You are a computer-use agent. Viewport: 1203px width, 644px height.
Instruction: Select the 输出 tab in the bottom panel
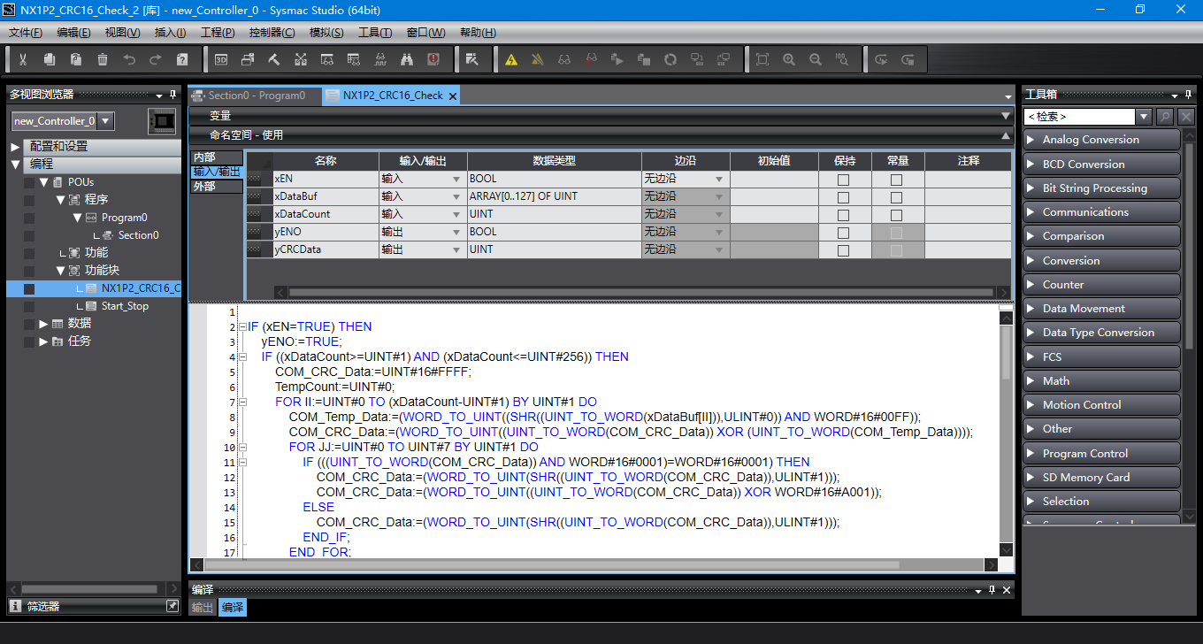(203, 608)
